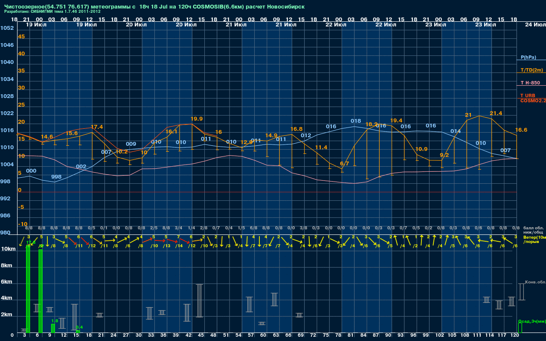Click the 002 pressure curve label
The height and width of the screenshot is (341, 546).
81,167
